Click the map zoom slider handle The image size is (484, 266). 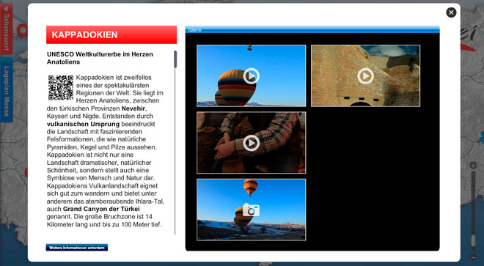tap(473, 240)
